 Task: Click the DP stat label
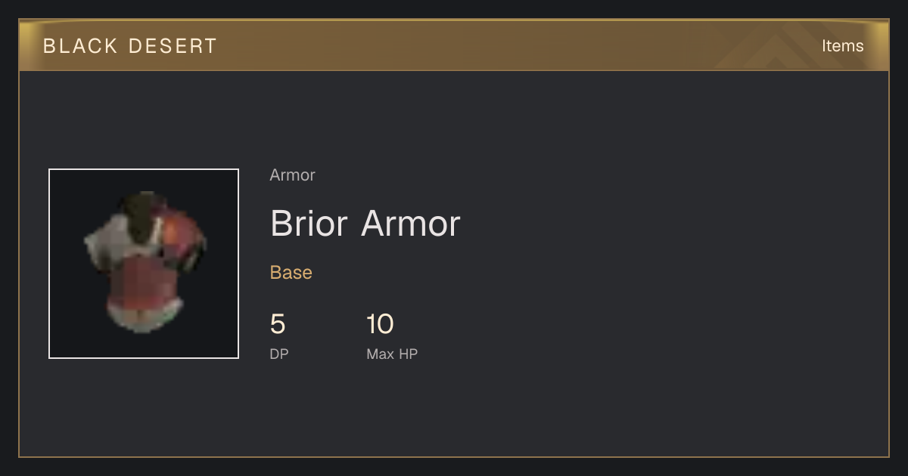coord(279,354)
